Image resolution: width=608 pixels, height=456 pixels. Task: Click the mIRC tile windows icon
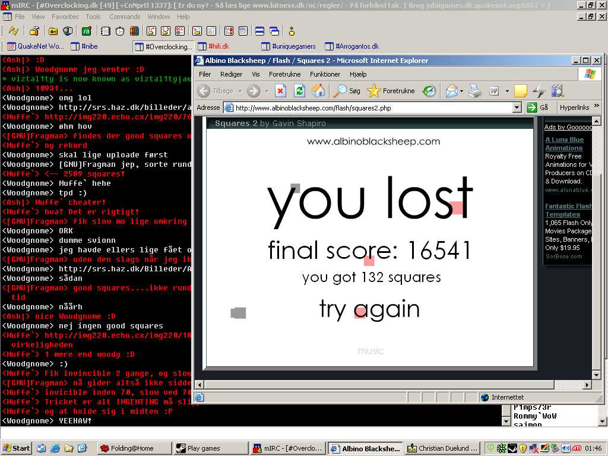coord(260,31)
